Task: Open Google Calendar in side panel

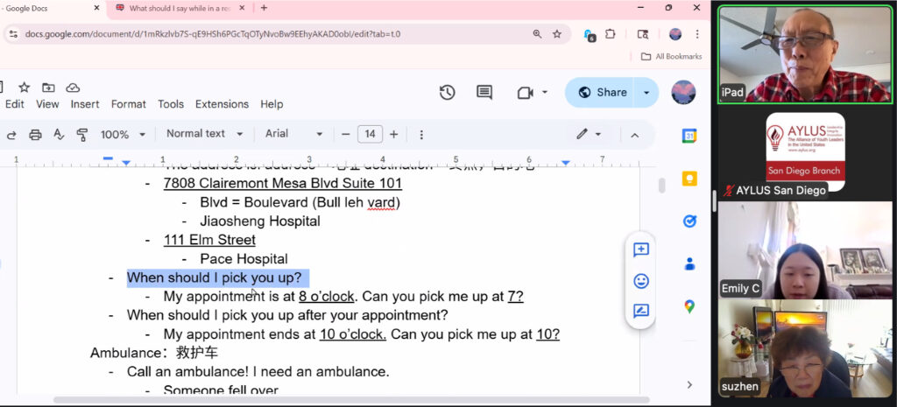Action: click(689, 136)
